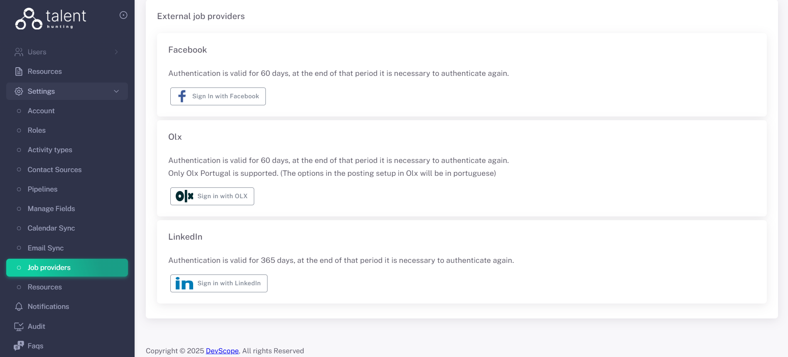Open the Roles settings page
The width and height of the screenshot is (788, 357).
point(37,130)
